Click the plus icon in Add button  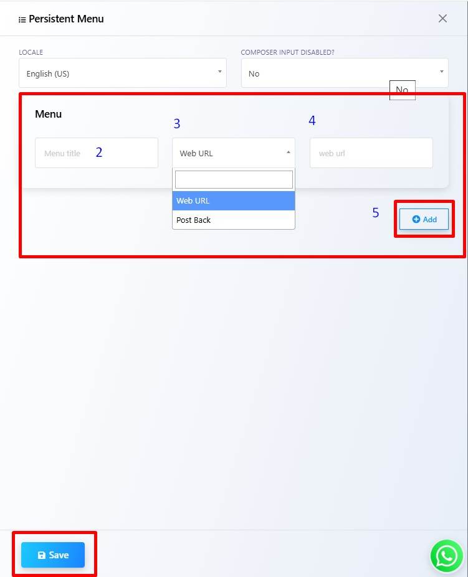coord(416,219)
